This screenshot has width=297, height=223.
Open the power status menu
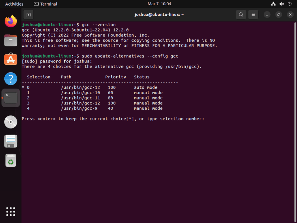pyautogui.click(x=289, y=4)
